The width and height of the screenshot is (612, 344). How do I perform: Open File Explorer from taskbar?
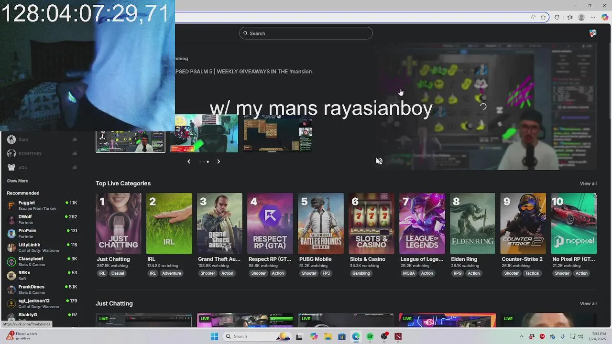pos(328,336)
